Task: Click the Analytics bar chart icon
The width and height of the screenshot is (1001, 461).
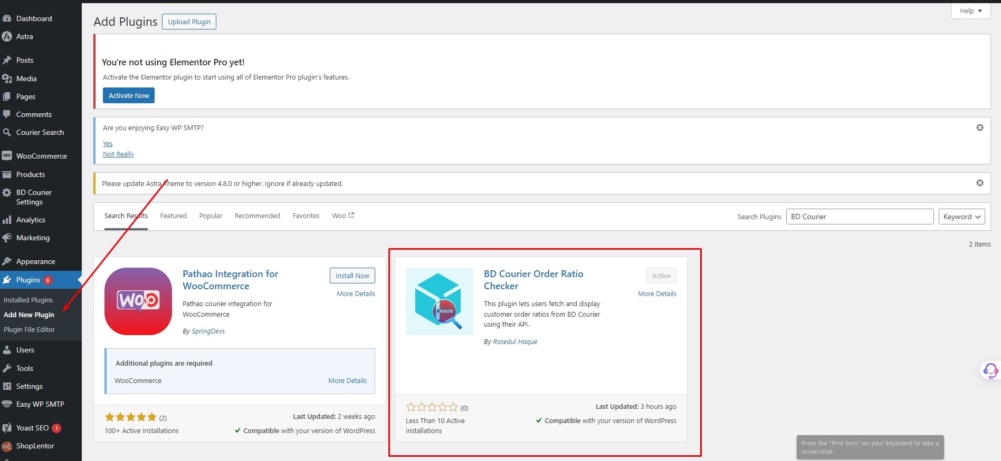Action: click(x=7, y=220)
